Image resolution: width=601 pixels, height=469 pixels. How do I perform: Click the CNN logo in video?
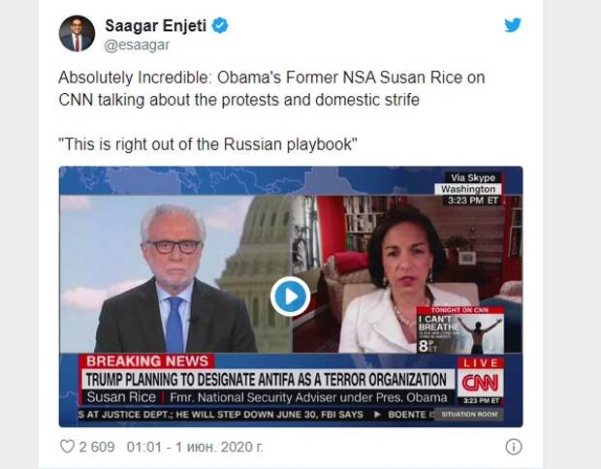(480, 383)
